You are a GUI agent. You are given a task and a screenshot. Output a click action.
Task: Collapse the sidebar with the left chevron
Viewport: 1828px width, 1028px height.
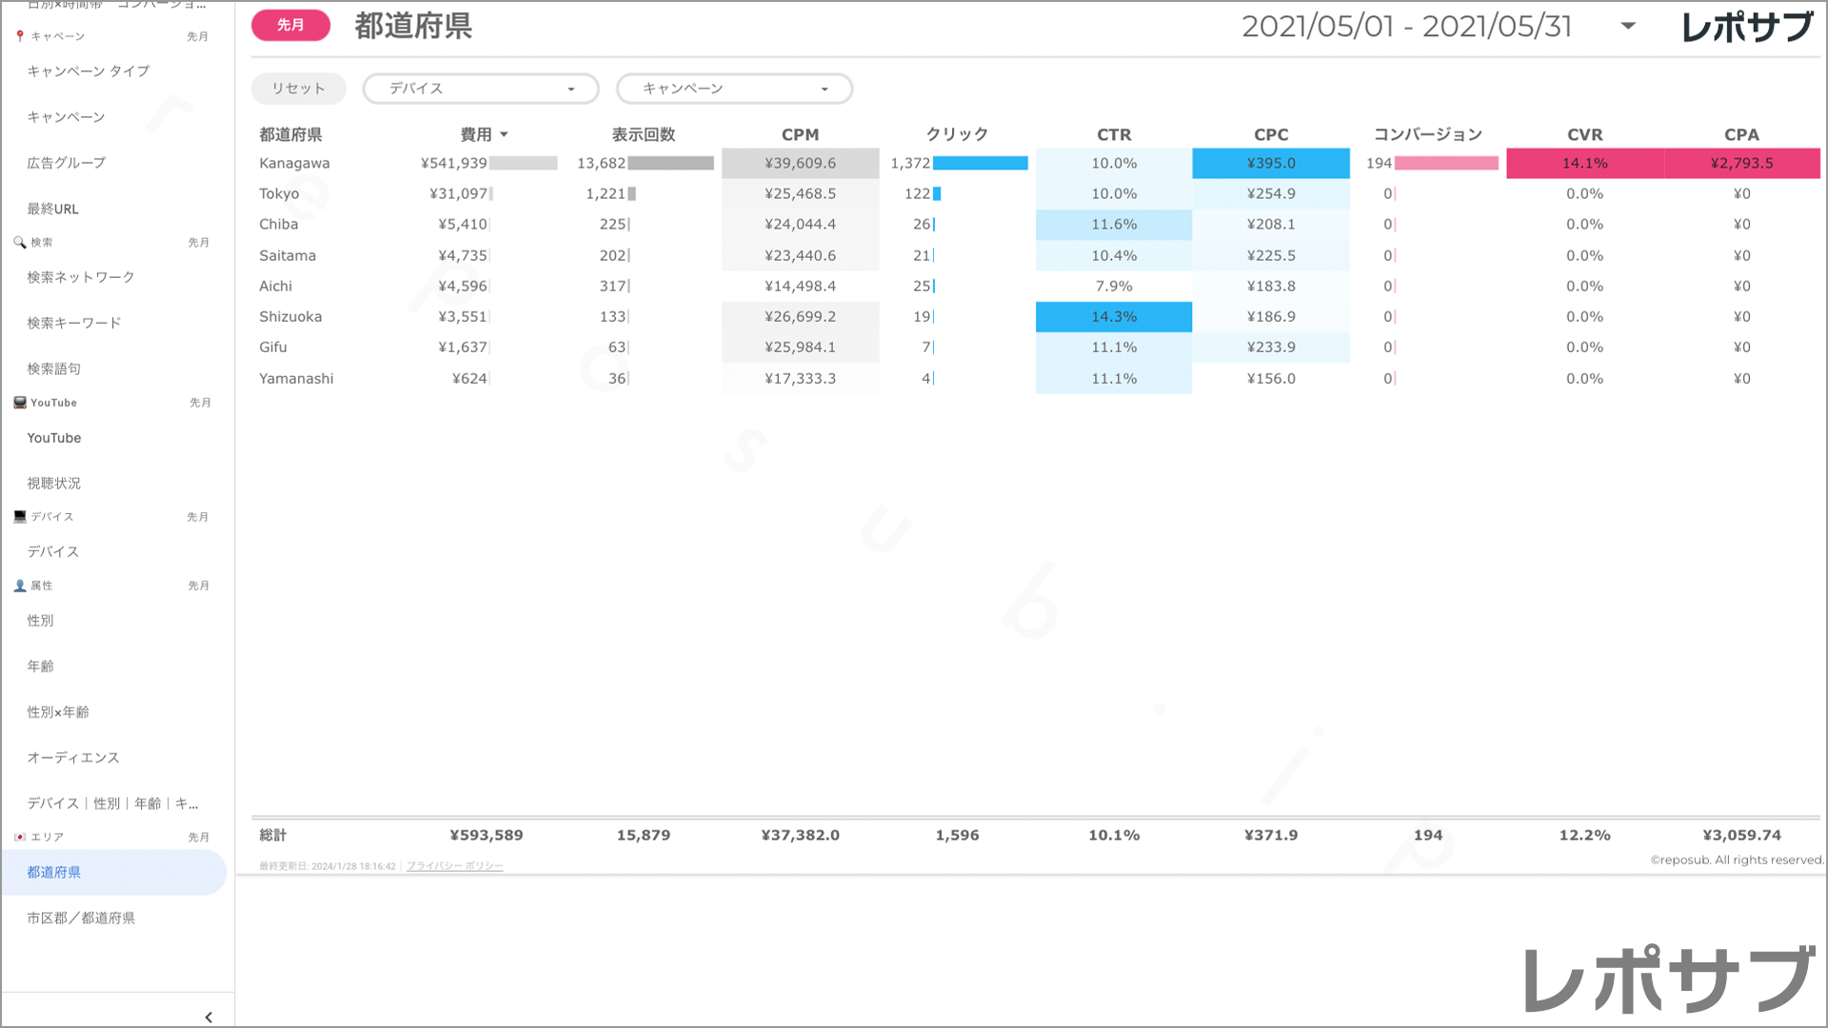coord(209,1017)
